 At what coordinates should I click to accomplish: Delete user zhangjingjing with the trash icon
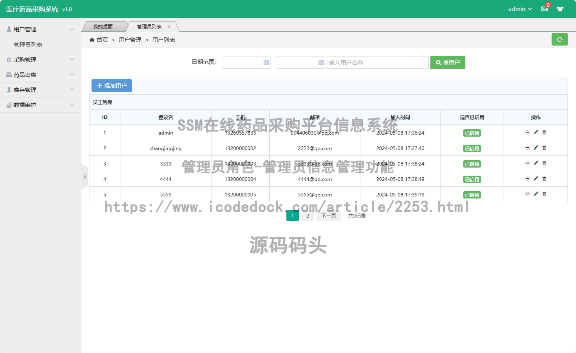(x=544, y=148)
